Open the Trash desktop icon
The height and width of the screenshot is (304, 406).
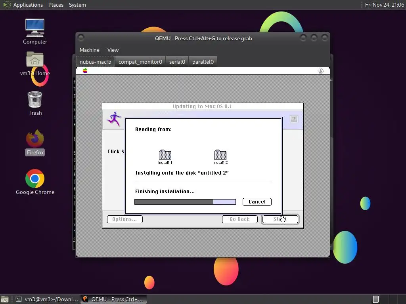click(x=35, y=103)
